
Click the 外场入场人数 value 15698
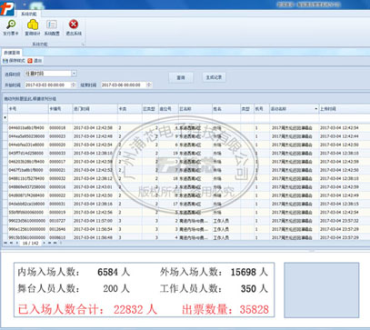pyautogui.click(x=243, y=272)
